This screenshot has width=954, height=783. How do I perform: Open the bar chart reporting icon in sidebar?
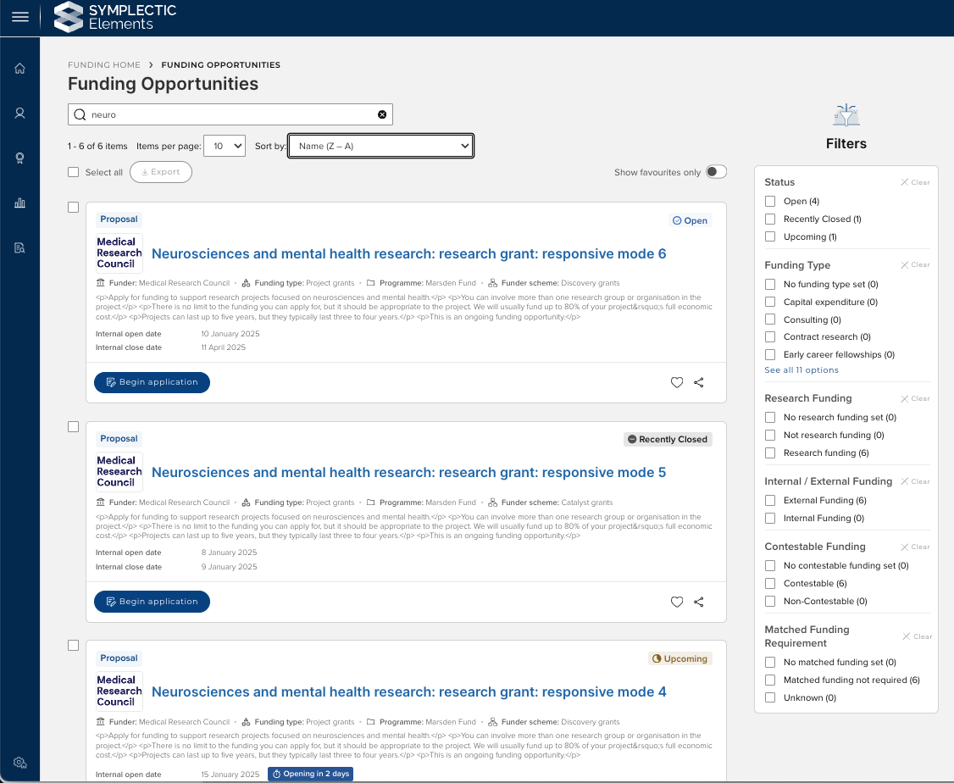[19, 203]
